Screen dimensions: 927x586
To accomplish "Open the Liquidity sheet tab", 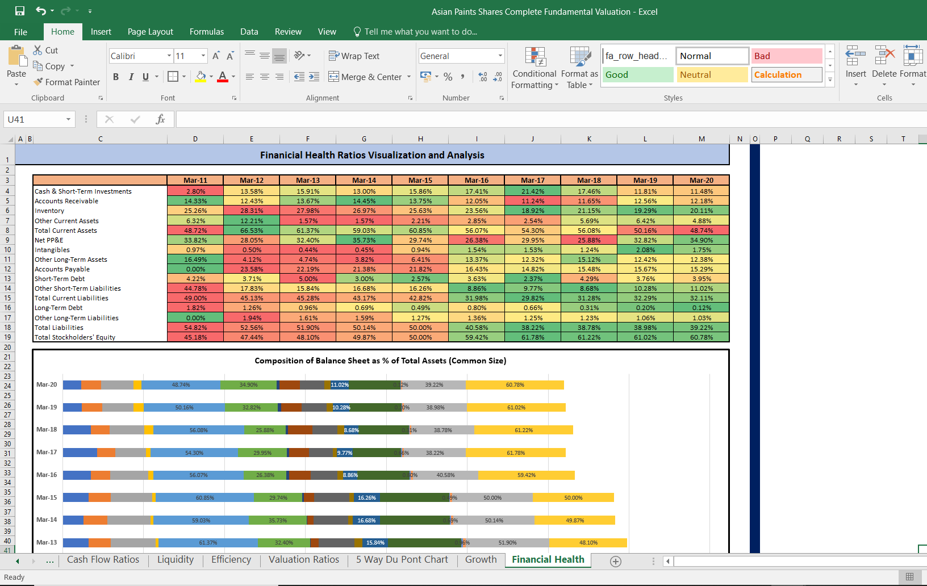I will point(176,559).
